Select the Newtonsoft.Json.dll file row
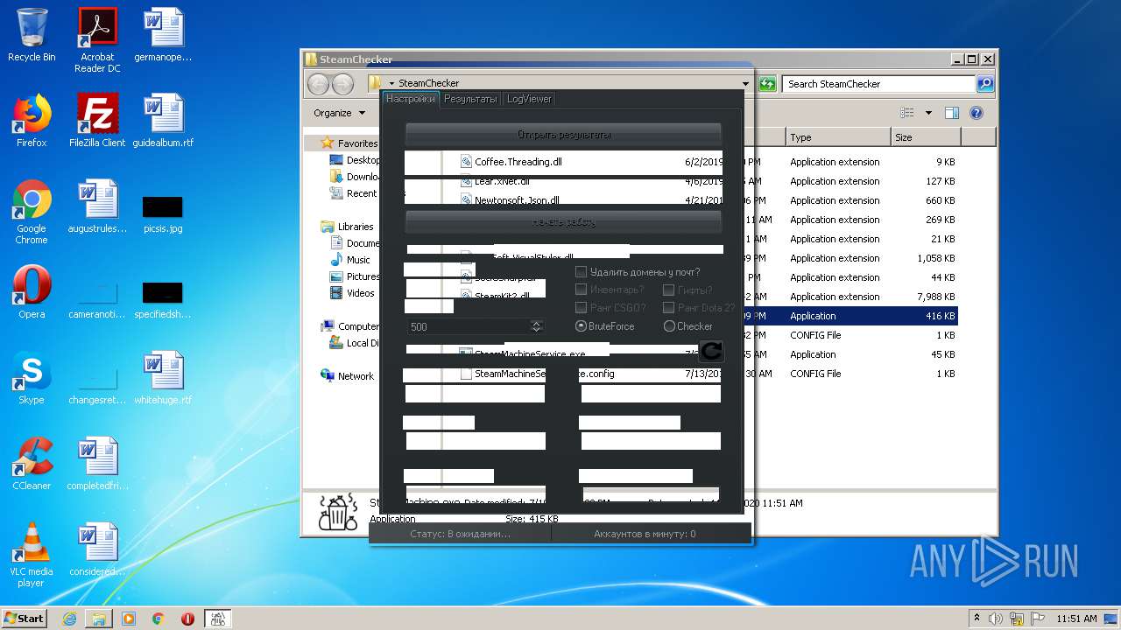Image resolution: width=1121 pixels, height=630 pixels. 709,200
